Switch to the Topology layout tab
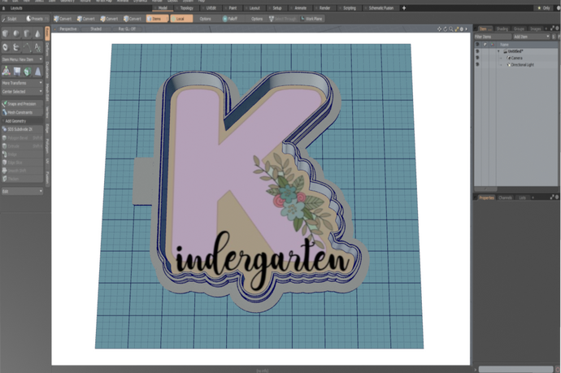 click(186, 8)
